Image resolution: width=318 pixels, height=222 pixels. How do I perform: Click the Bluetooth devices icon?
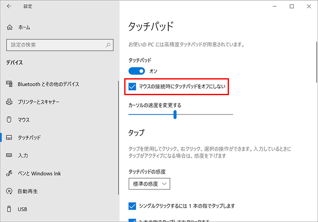pos(10,84)
